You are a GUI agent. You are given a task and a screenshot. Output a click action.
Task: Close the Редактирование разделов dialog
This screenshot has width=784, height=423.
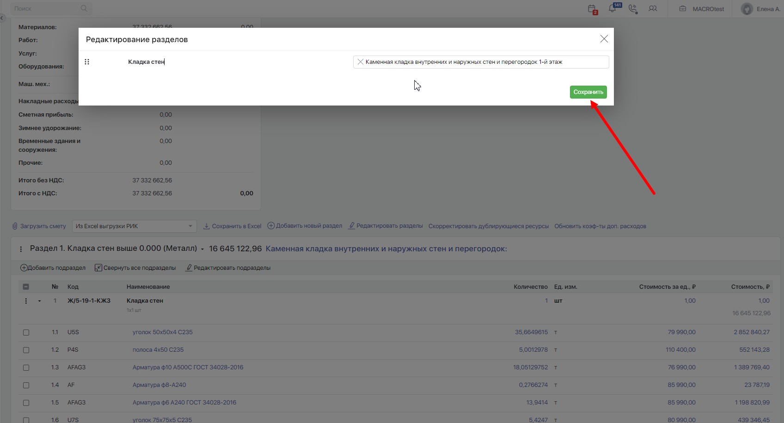[604, 39]
